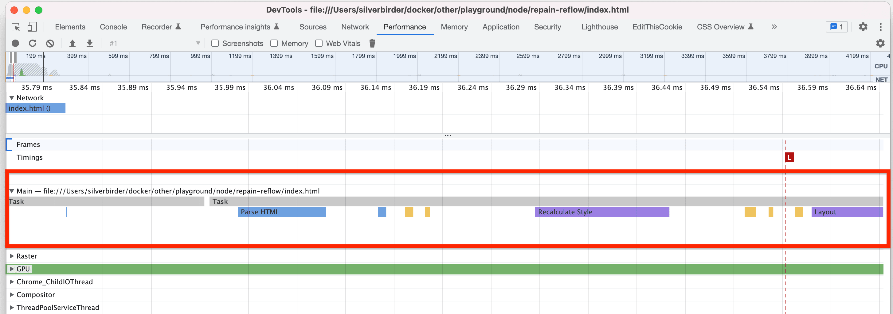Show hidden panels via the chevron
The height and width of the screenshot is (314, 893).
coord(774,27)
